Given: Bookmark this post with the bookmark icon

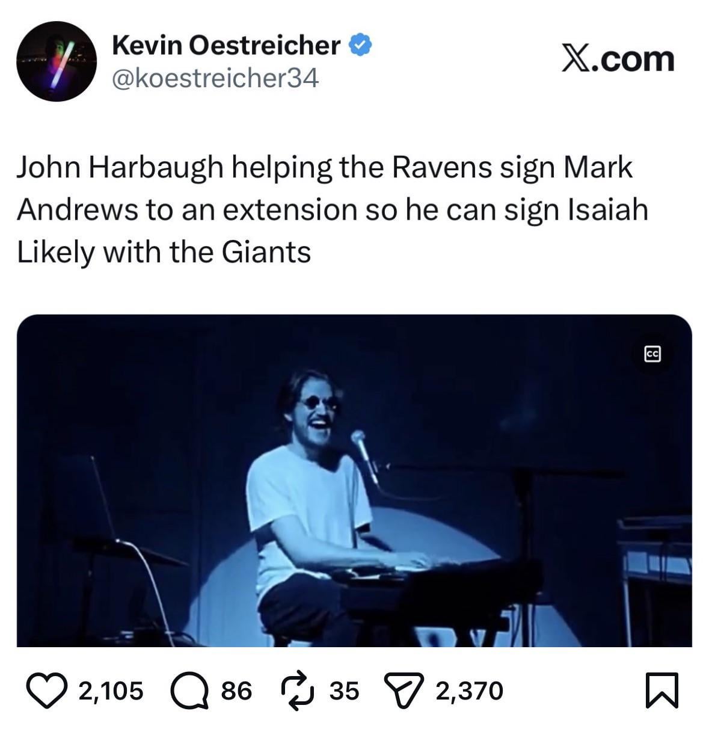Looking at the screenshot, I should (x=661, y=691).
